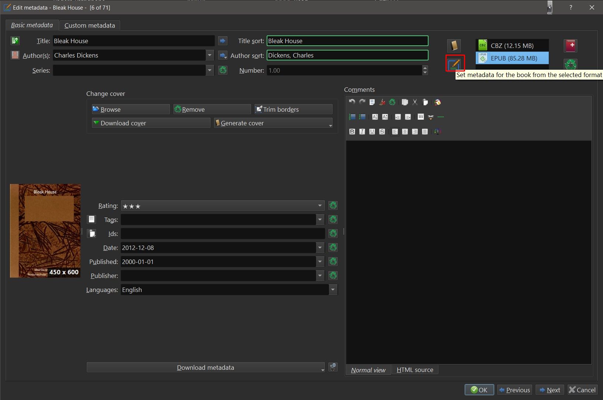Copy the selected comments text
The image size is (603, 400).
click(405, 102)
